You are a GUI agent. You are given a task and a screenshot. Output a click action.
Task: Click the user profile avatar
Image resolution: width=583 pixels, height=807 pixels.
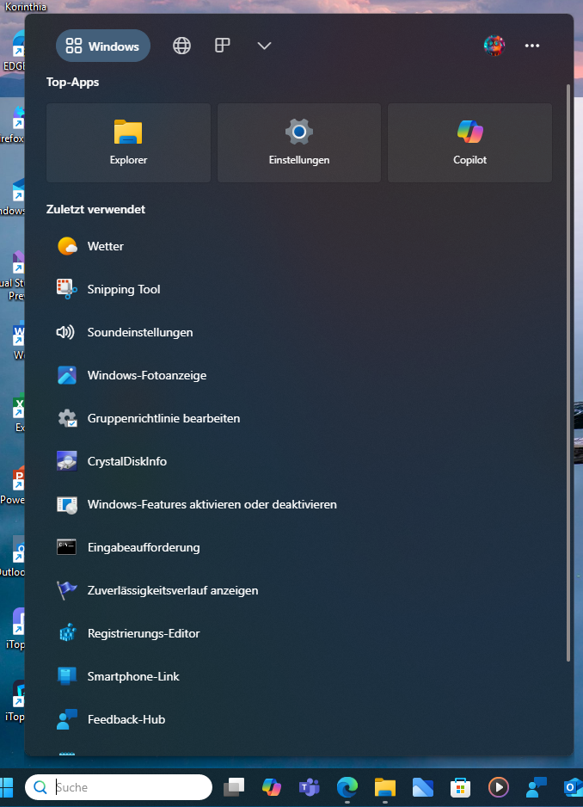click(x=494, y=46)
